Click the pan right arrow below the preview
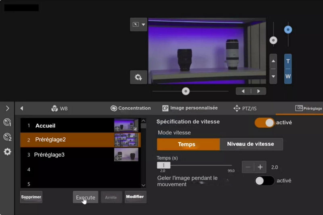This screenshot has width=323, height=215. click(x=258, y=91)
